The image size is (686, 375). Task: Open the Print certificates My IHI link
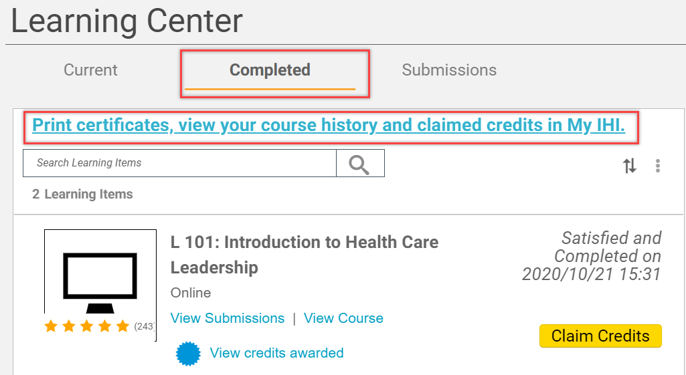pos(329,126)
